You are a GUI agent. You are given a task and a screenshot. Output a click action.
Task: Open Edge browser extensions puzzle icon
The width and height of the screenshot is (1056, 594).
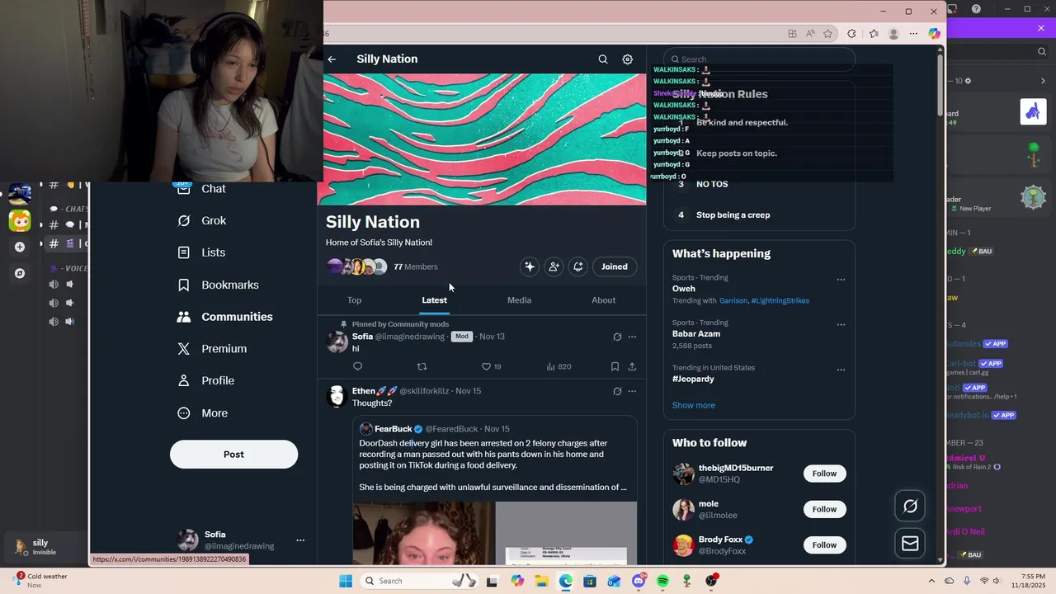point(852,34)
